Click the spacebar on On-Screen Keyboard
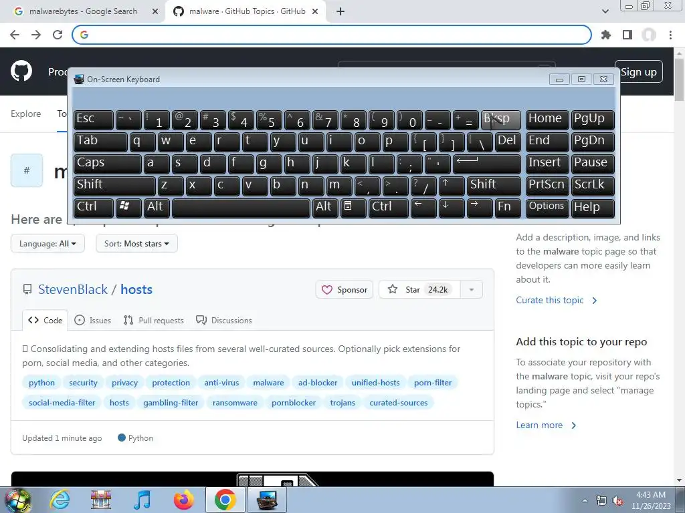 pos(241,207)
